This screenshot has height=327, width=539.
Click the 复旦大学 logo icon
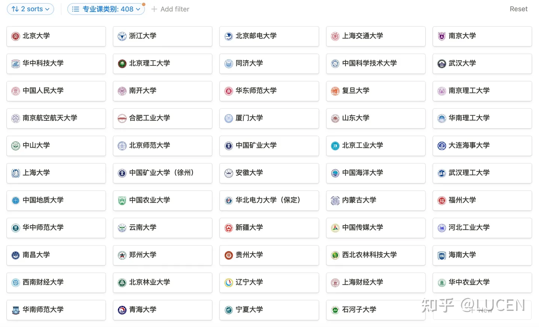[335, 91]
